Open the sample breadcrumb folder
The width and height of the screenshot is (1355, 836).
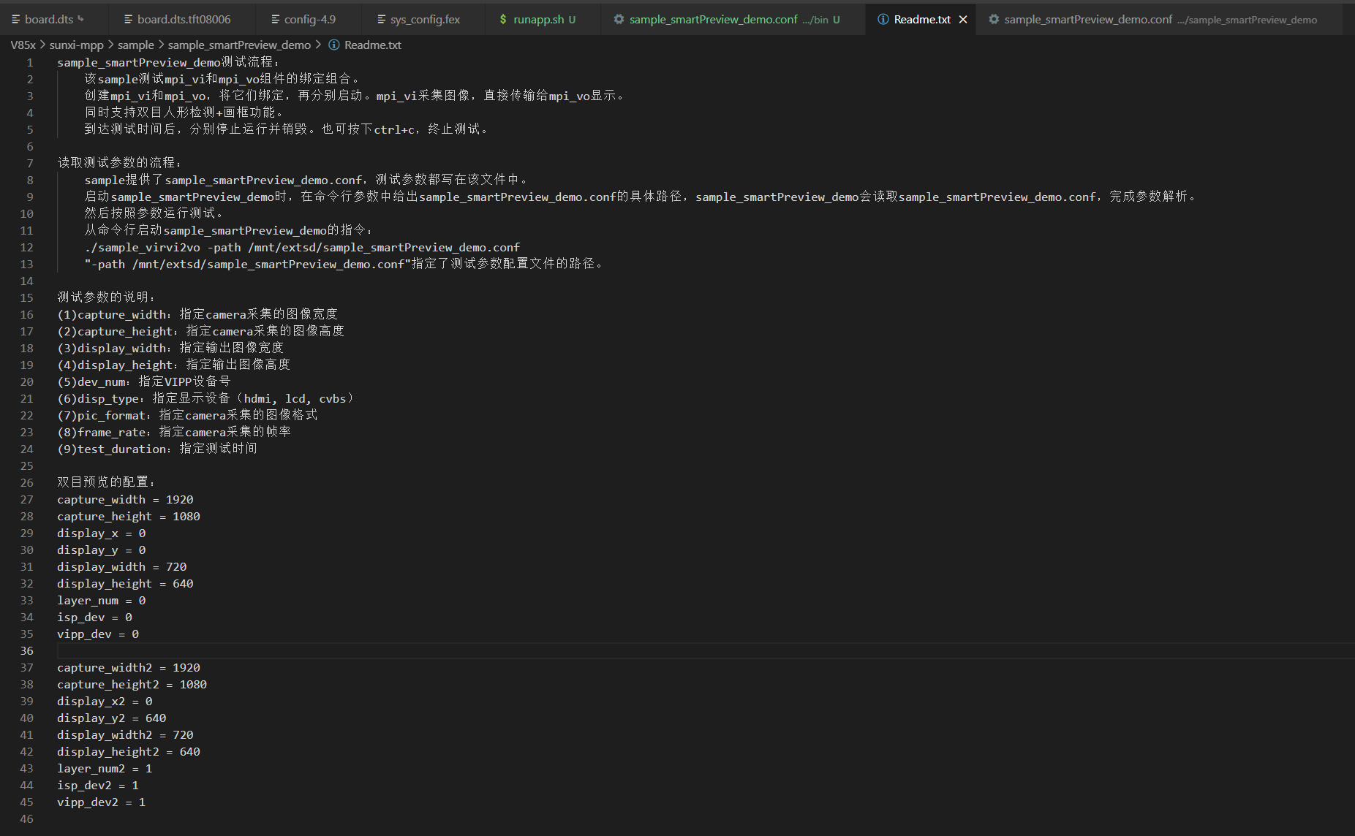point(136,45)
